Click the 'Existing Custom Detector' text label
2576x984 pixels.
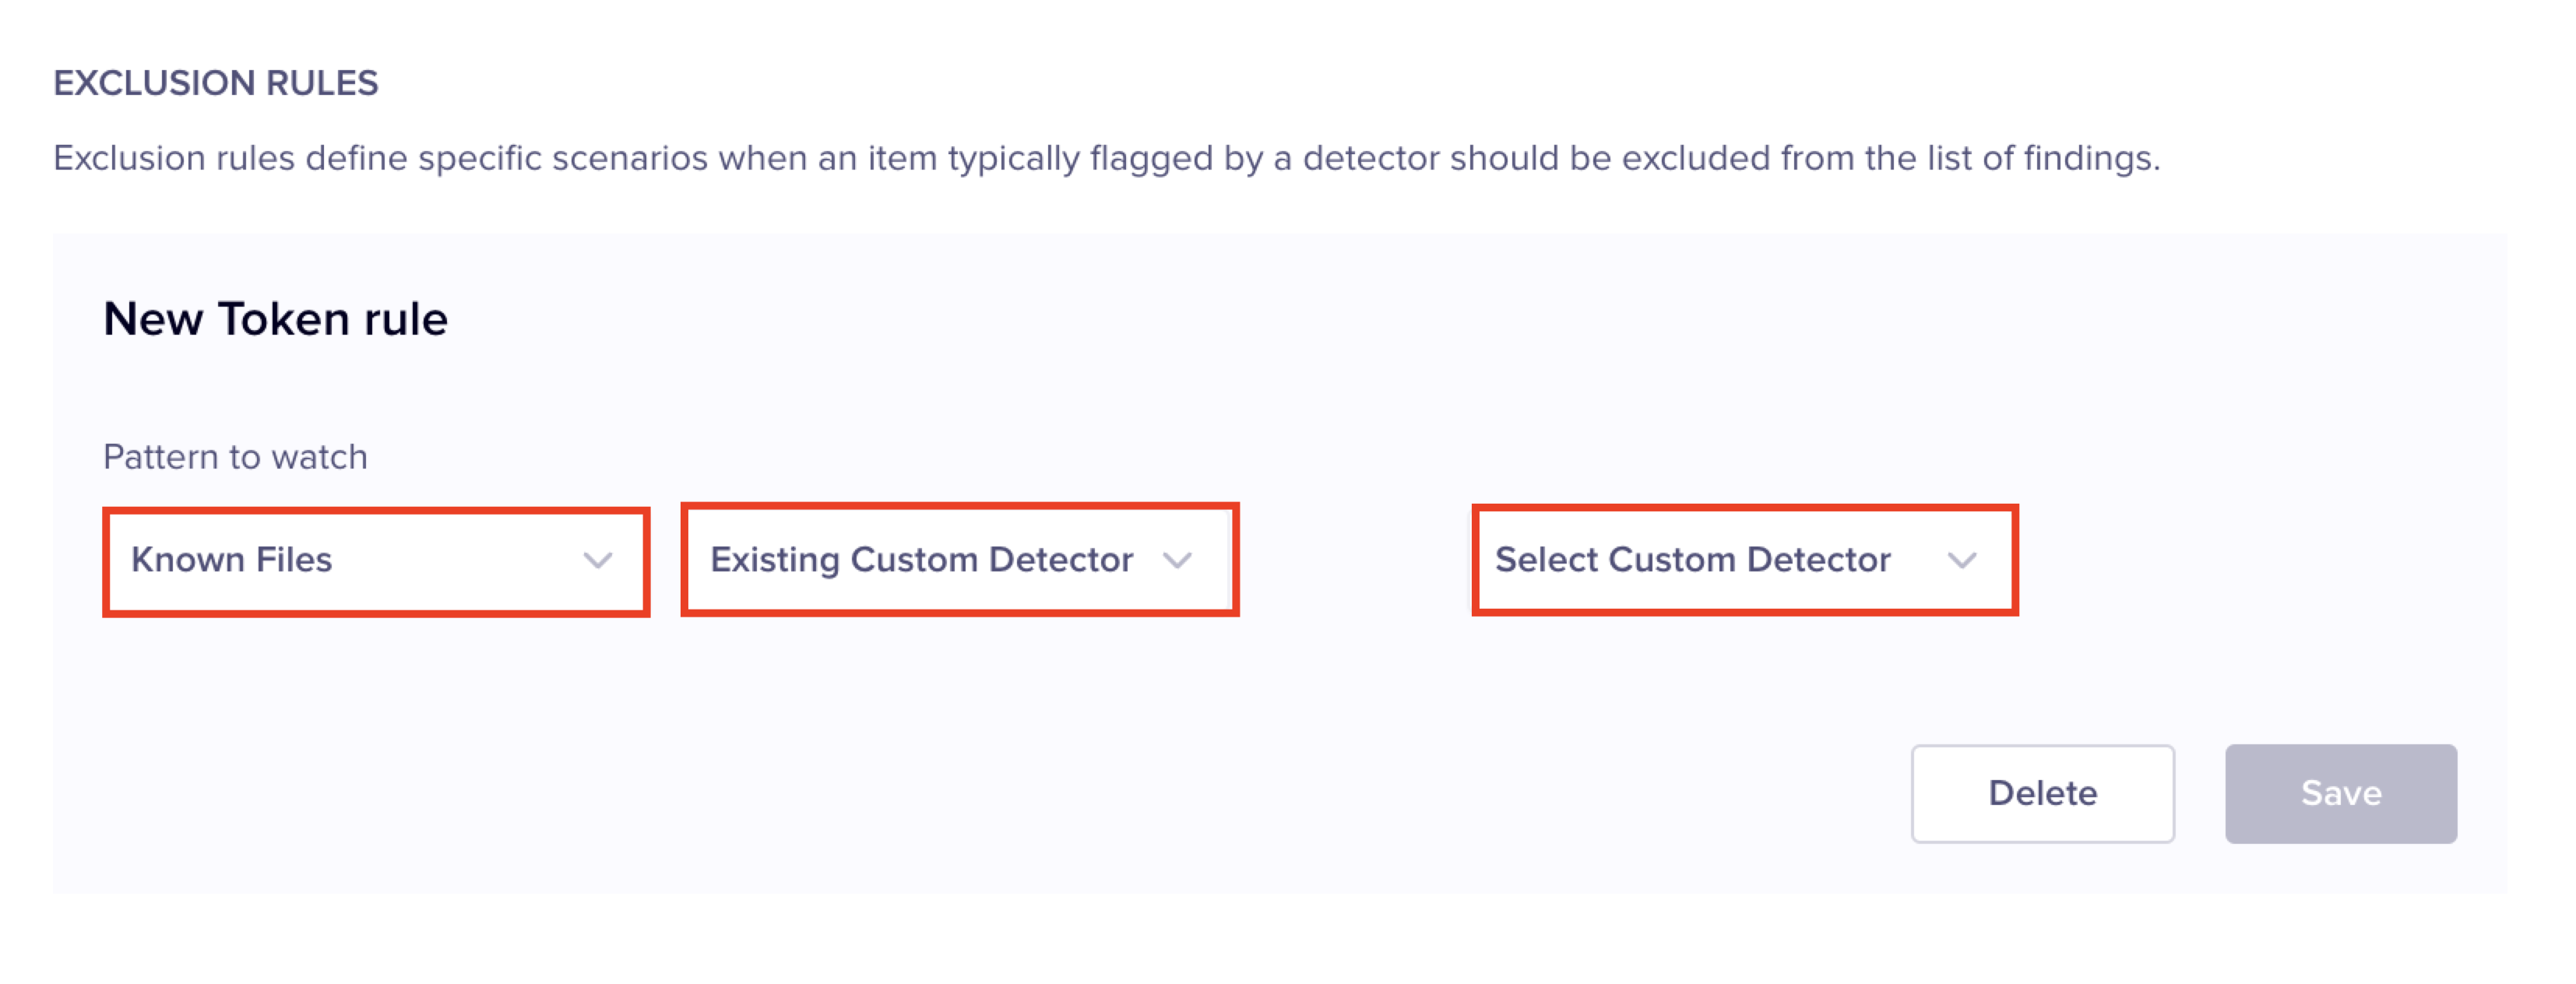[921, 560]
